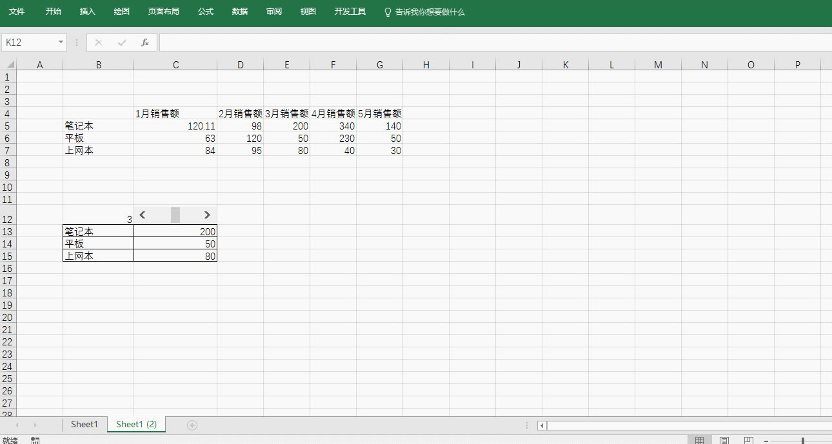832x444 pixels.
Task: Select the 笔记本 cell in row 5
Action: (98, 126)
